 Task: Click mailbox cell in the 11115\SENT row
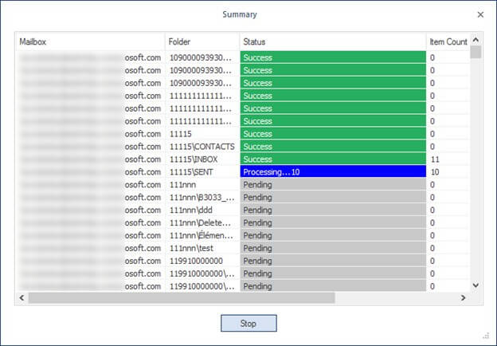point(90,172)
